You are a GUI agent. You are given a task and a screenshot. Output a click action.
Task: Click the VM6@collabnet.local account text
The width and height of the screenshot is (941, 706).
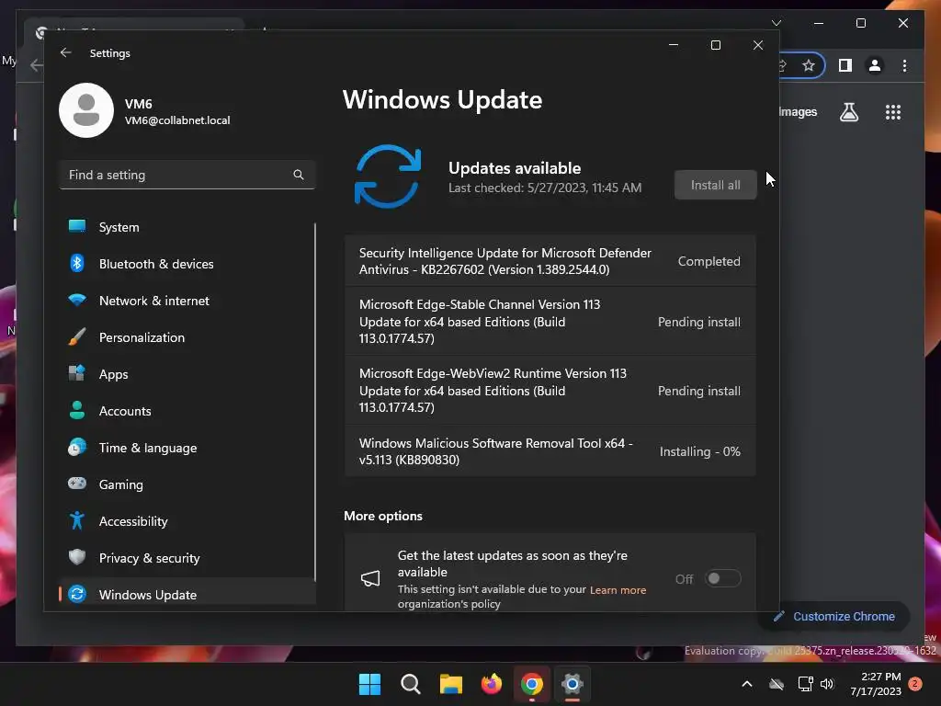pyautogui.click(x=177, y=120)
